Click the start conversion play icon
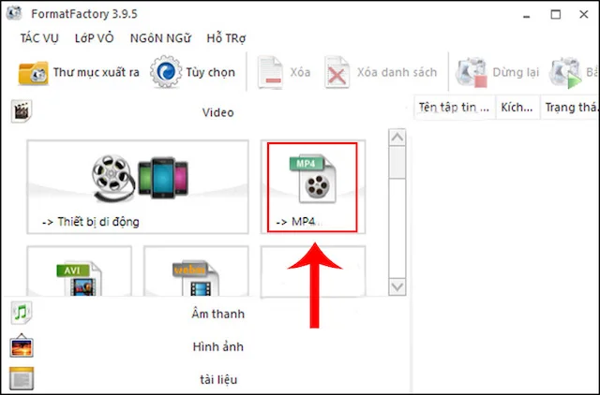 pyautogui.click(x=565, y=73)
